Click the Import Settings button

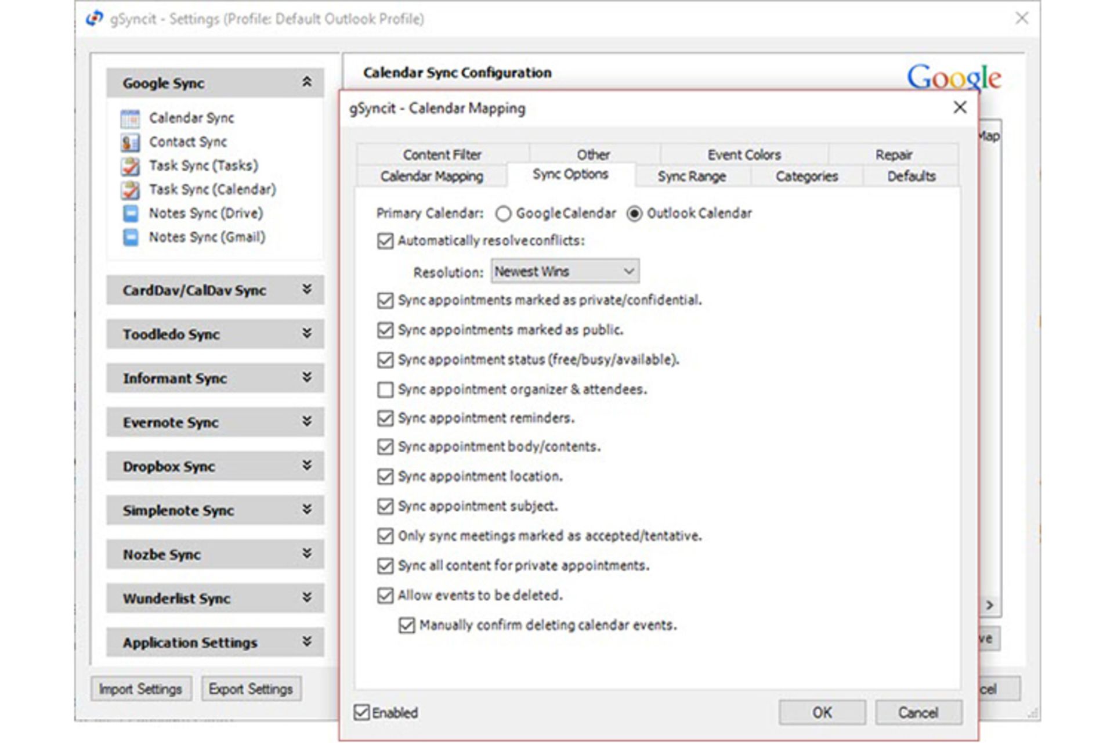[140, 688]
